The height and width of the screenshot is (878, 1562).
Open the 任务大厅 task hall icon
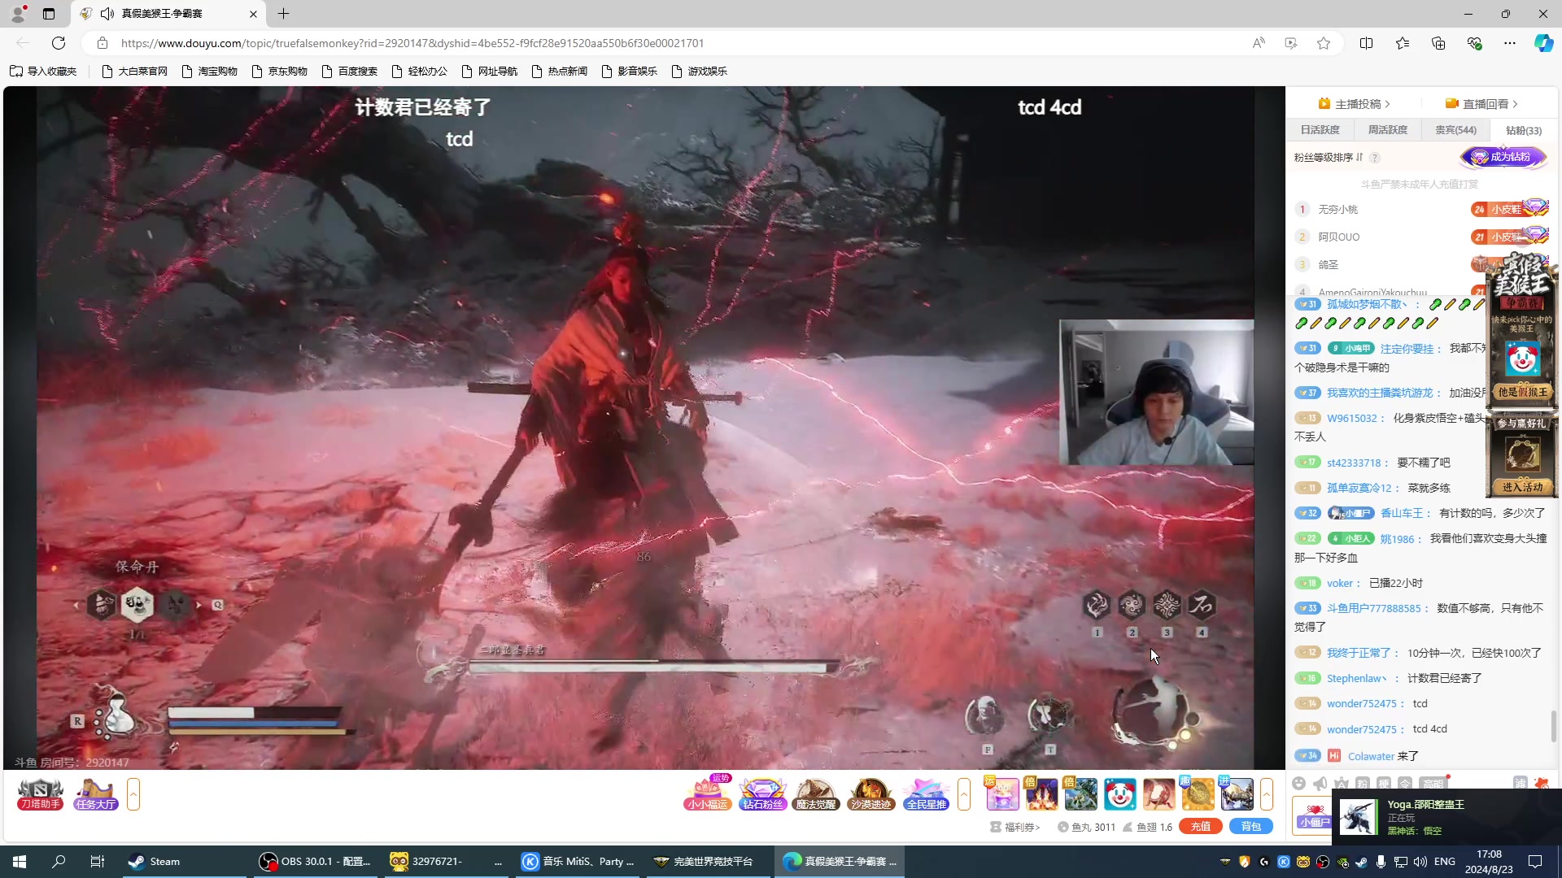(x=96, y=793)
